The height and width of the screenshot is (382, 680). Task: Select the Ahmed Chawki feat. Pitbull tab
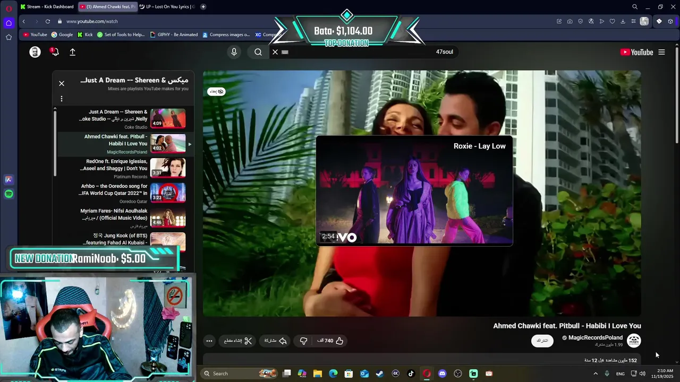click(107, 7)
